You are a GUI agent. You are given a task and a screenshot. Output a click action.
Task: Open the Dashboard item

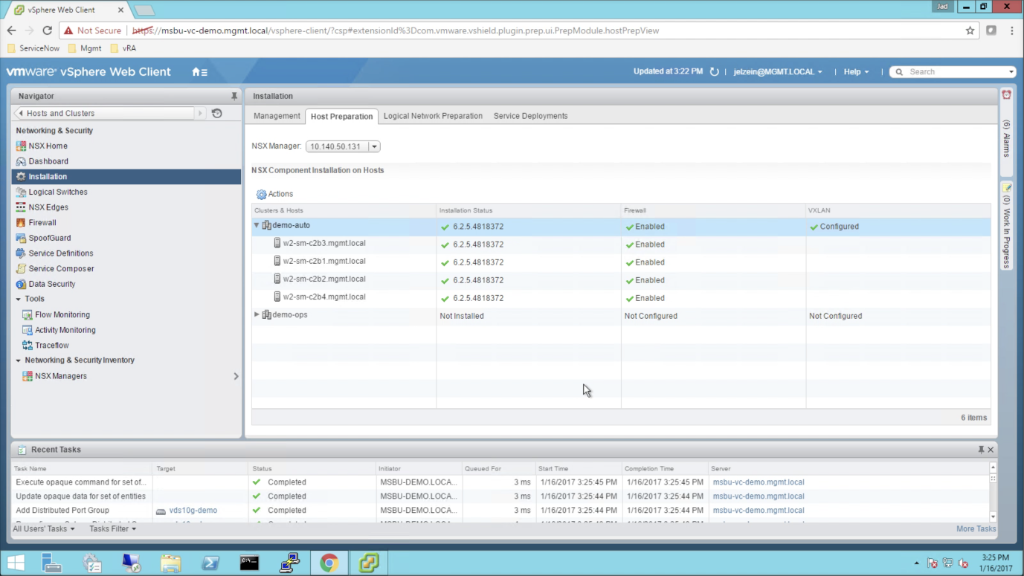click(x=48, y=161)
